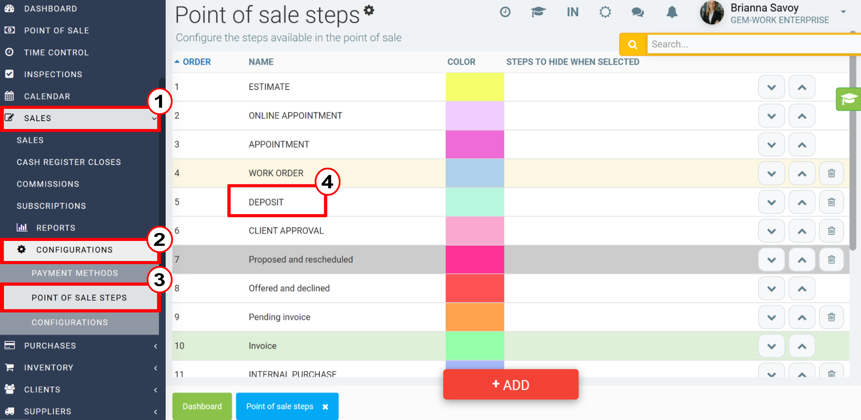Close the Point of sale steps tab
Image resolution: width=861 pixels, height=420 pixels.
326,407
